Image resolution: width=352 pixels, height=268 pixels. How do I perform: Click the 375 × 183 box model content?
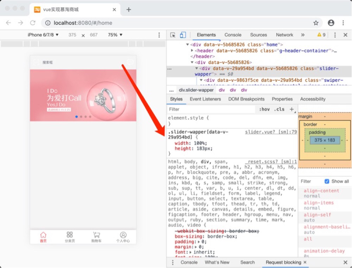(325, 140)
